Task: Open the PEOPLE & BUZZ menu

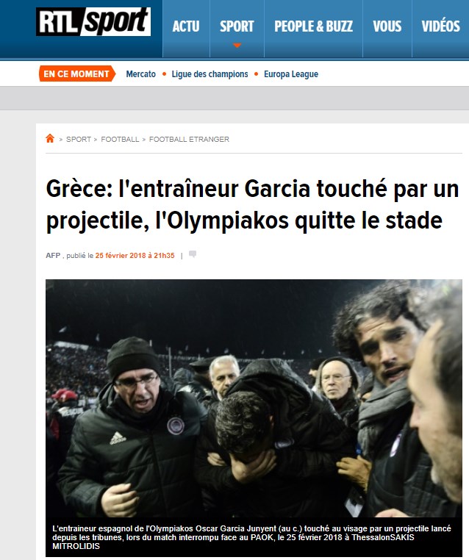Action: pyautogui.click(x=313, y=26)
